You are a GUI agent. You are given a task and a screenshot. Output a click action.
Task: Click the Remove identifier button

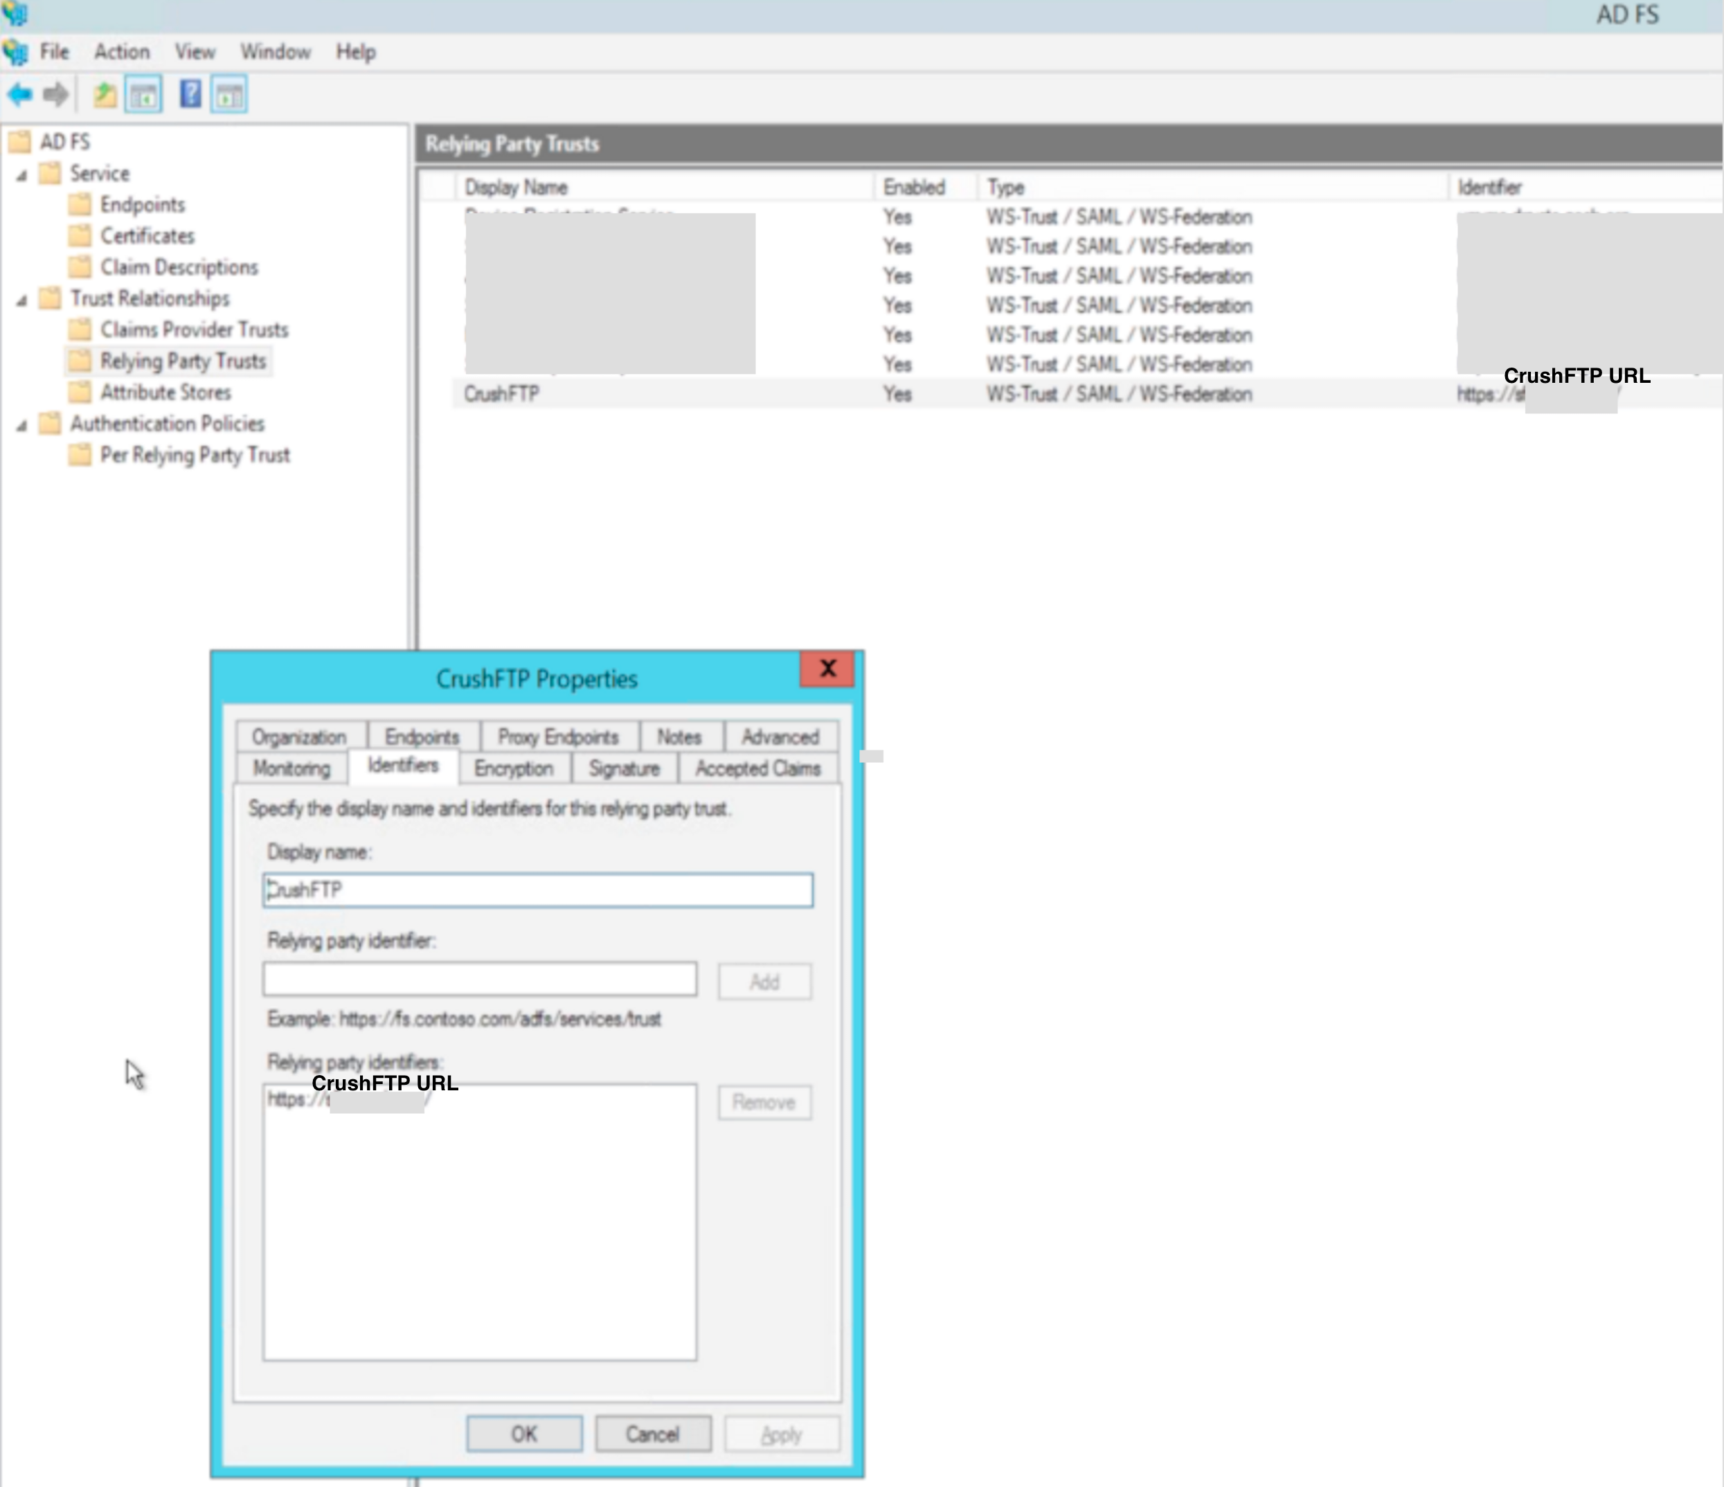[x=764, y=1103]
